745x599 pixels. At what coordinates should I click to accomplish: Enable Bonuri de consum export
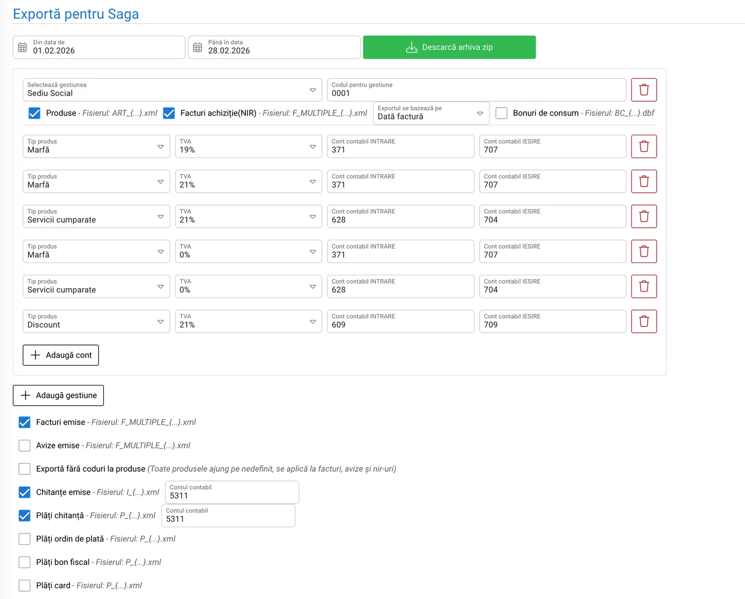tap(501, 113)
